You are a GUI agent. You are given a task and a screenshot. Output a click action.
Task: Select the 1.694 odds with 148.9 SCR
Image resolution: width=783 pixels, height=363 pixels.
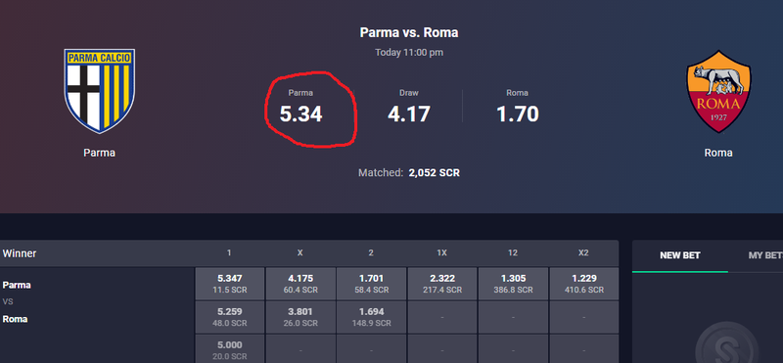[371, 317]
